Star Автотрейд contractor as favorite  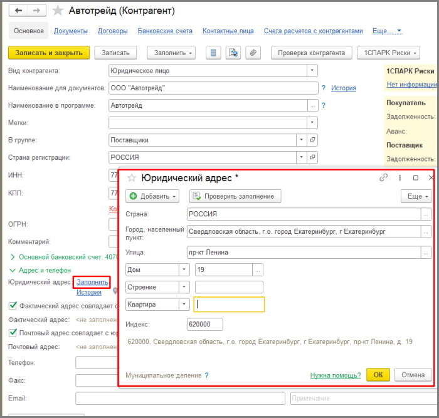(58, 11)
